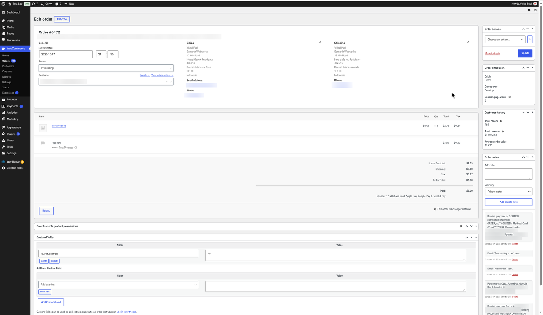Screen dimensions: 543x315
Task: Open the comments bubble in admin bar
Action: (57, 3)
